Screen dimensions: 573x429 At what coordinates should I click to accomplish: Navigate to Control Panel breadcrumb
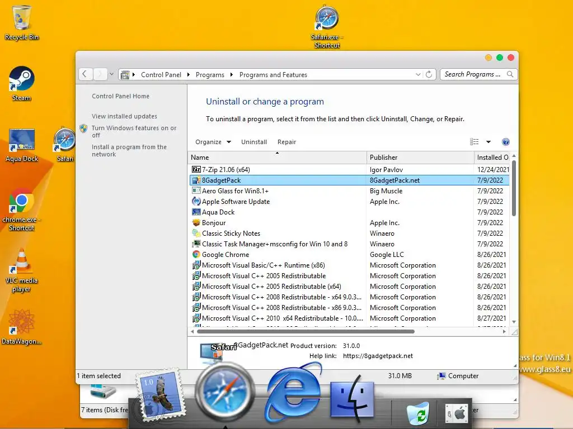click(x=161, y=75)
